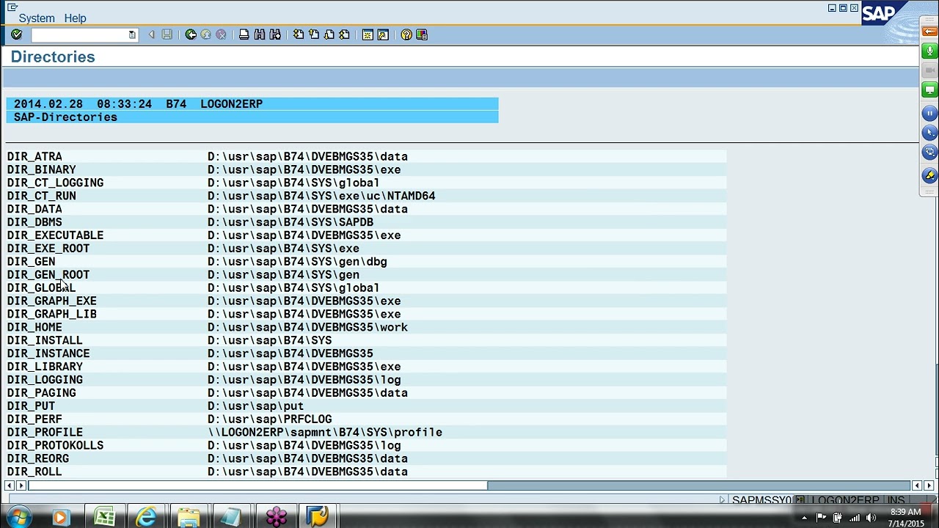Open Customize Local Layout icon

point(422,34)
